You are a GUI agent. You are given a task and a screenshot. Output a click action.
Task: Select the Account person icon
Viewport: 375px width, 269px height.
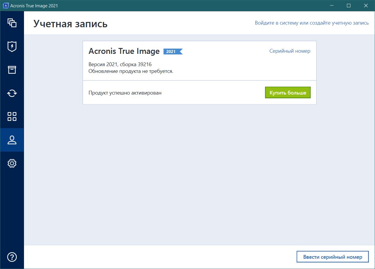pyautogui.click(x=12, y=140)
